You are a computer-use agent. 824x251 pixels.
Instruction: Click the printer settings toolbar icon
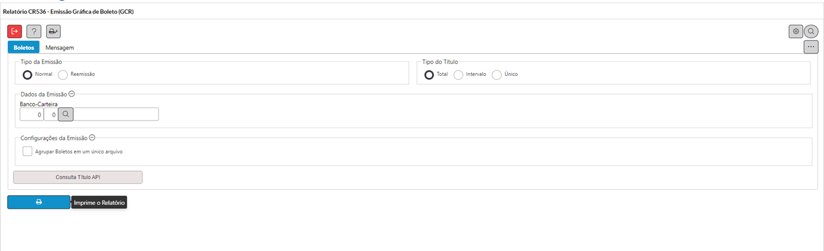(x=54, y=31)
